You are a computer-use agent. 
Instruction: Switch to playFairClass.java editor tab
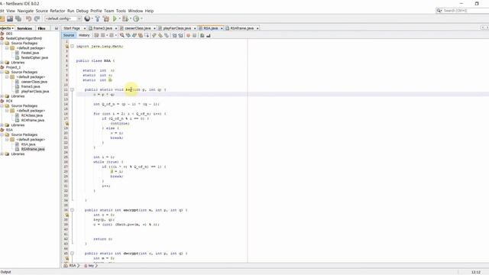pos(176,28)
